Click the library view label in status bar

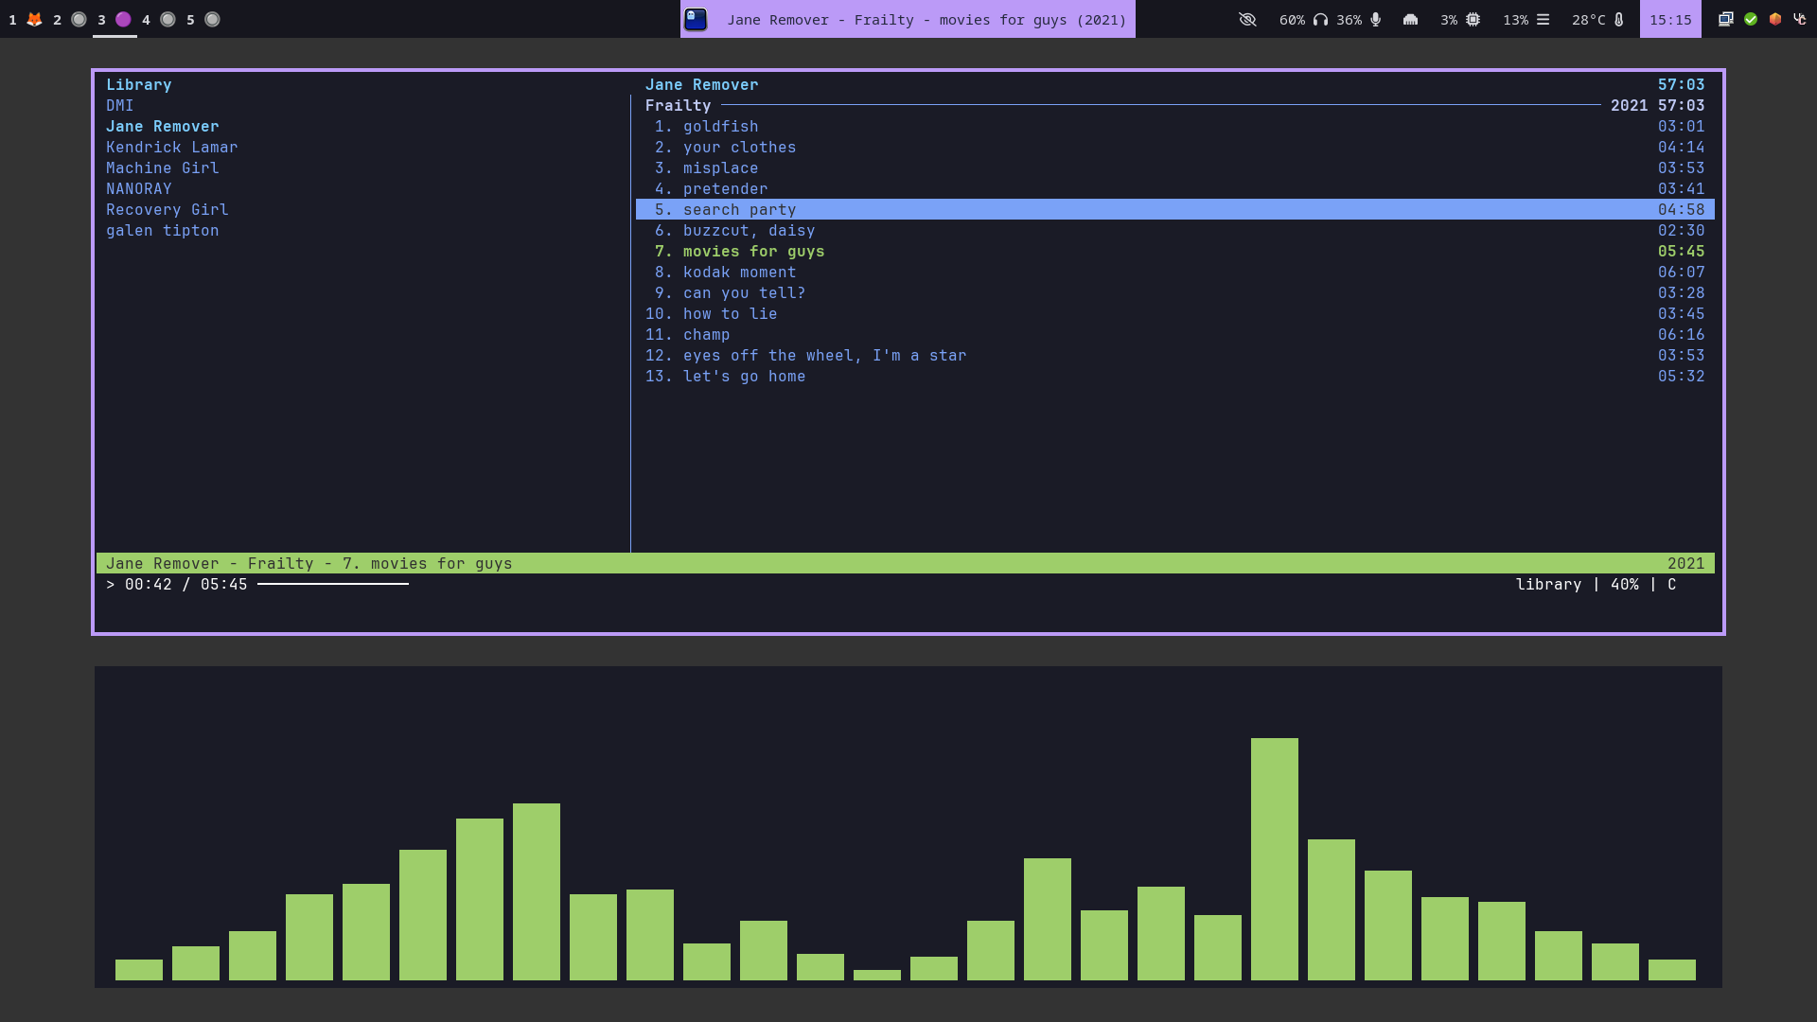tap(1548, 584)
